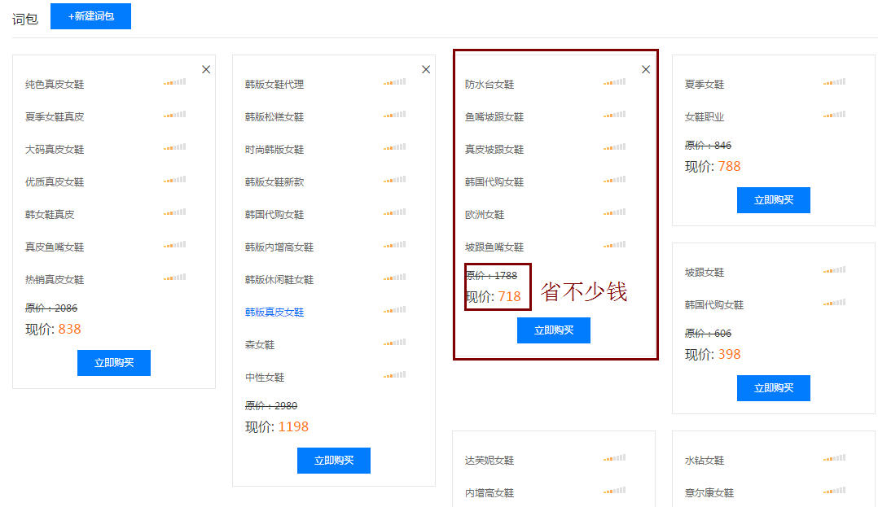The height and width of the screenshot is (507, 878).
Task: Click the heat bars icon beside 夏季女鞋
Action: [834, 82]
